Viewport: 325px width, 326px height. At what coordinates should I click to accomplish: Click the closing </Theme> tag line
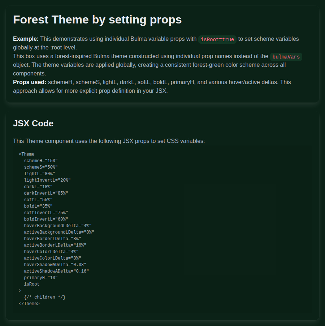pyautogui.click(x=29, y=304)
